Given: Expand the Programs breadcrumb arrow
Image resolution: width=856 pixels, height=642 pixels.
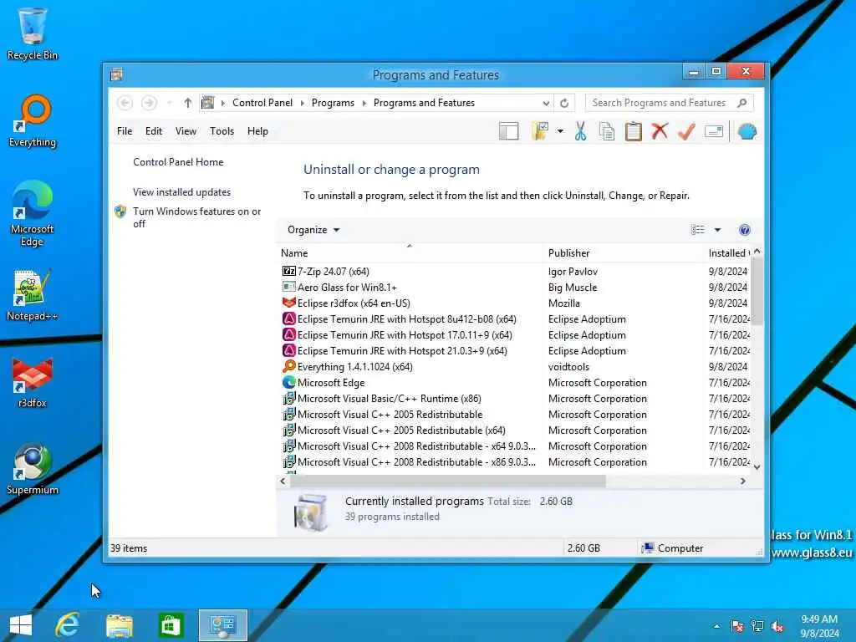Looking at the screenshot, I should point(364,103).
